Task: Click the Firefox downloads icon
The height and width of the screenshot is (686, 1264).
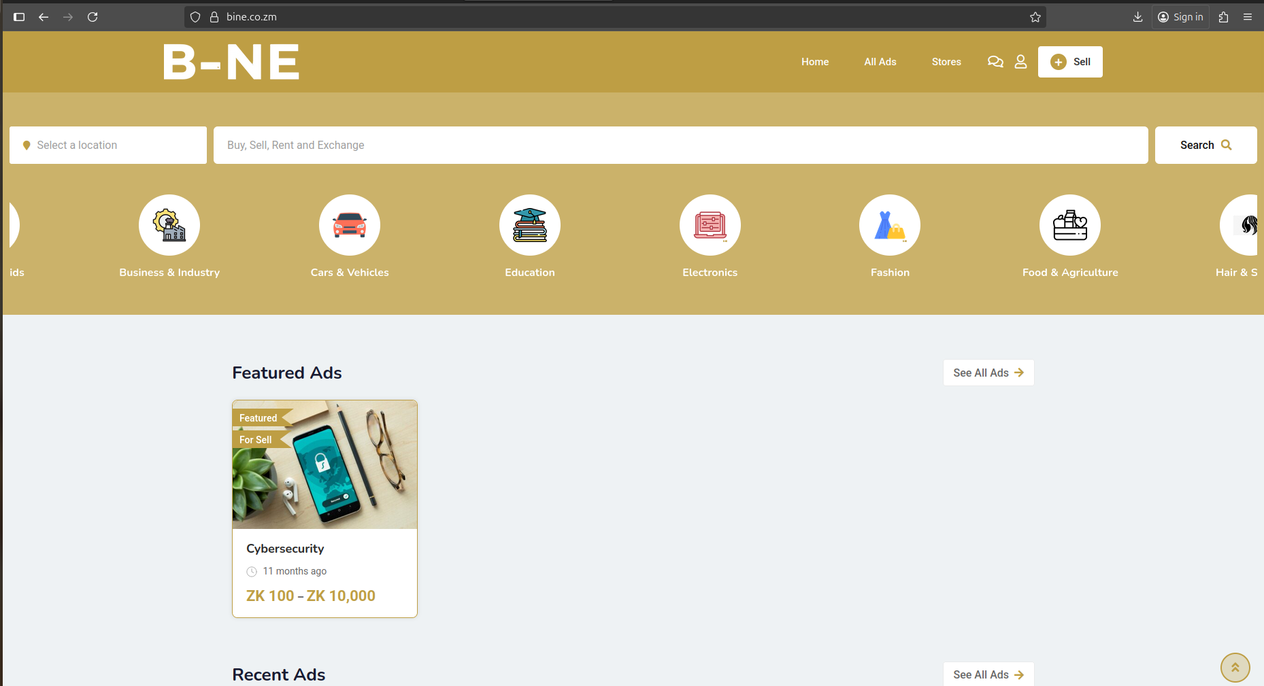Action: tap(1137, 16)
